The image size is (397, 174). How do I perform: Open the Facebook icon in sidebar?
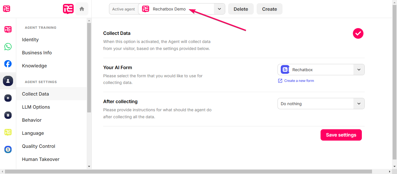pyautogui.click(x=8, y=64)
